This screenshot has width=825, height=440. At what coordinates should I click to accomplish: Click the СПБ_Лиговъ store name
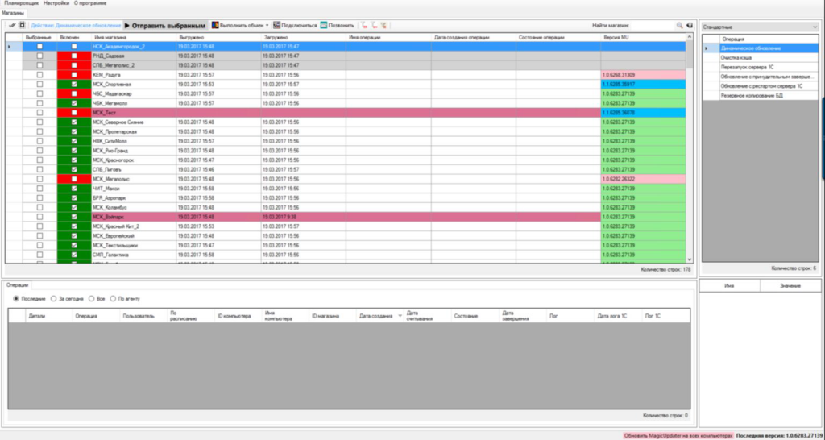click(106, 169)
